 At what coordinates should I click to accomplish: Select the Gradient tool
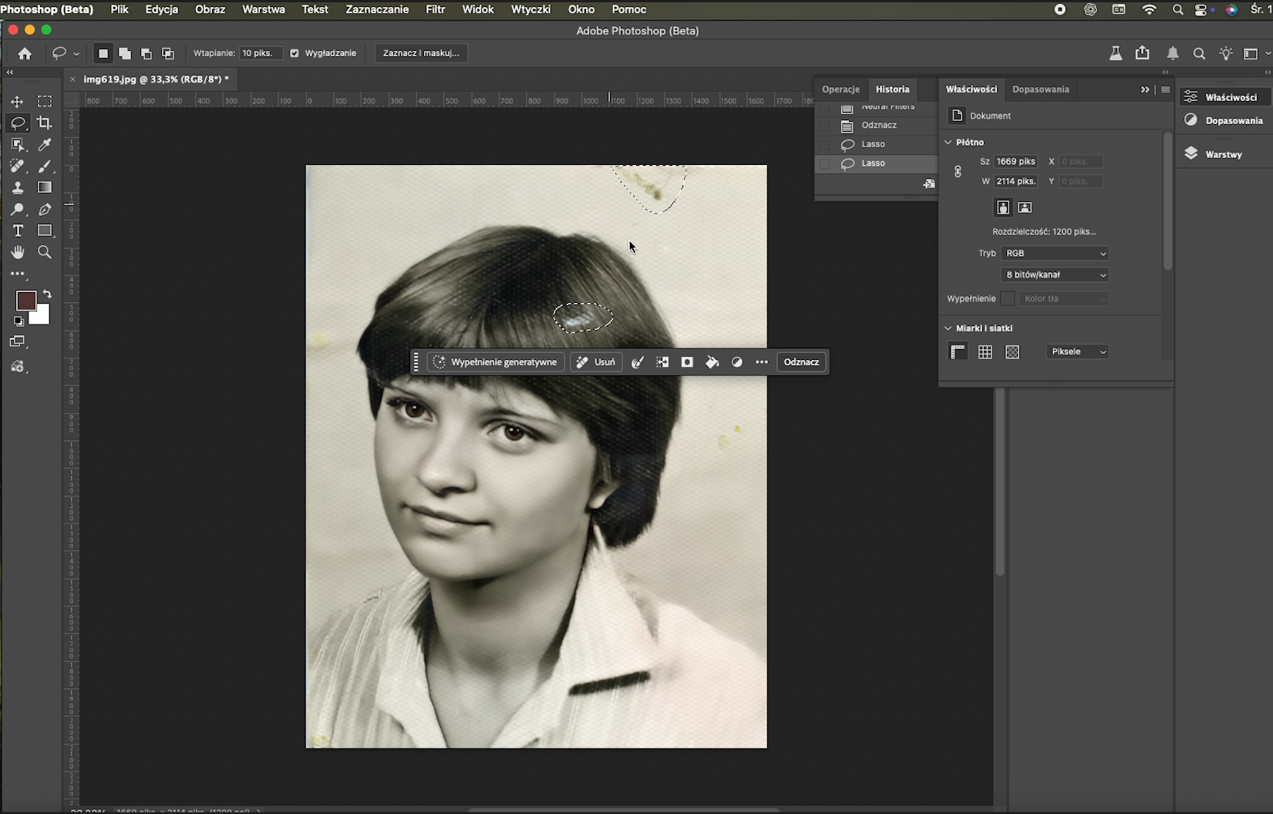[45, 187]
